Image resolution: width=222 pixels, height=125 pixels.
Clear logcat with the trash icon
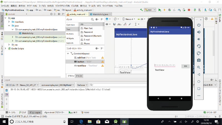(x=7, y=90)
